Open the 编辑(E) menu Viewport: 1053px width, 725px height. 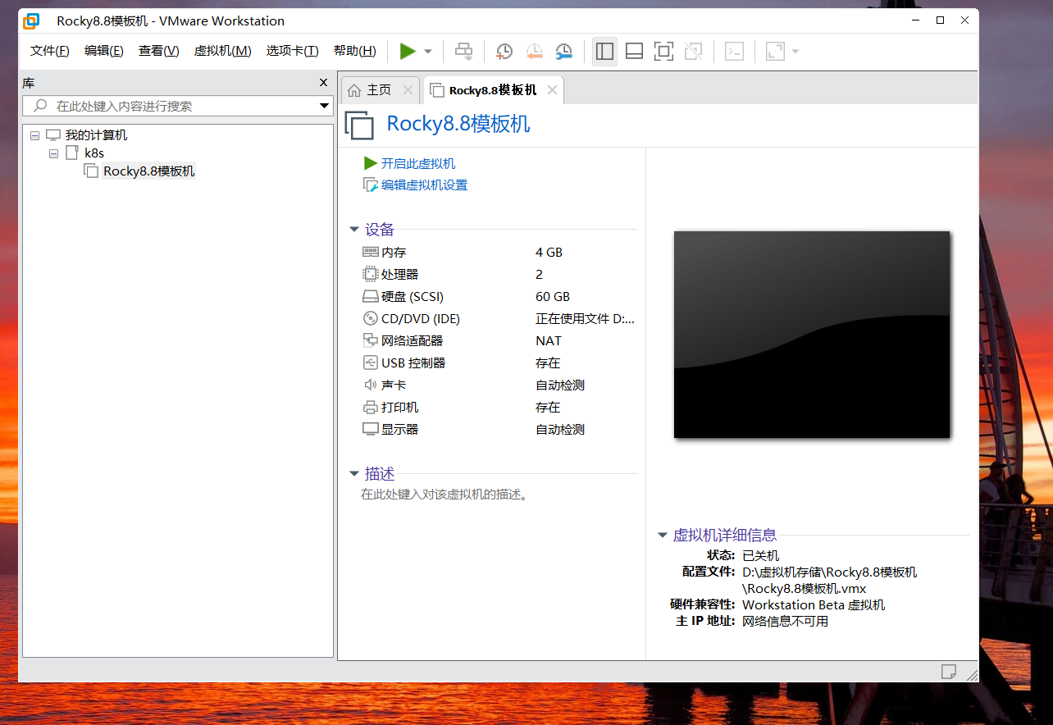(x=104, y=51)
